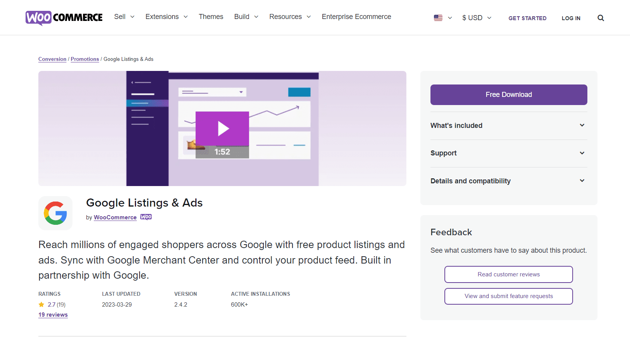Click Read customer reviews
This screenshot has width=630, height=350.
508,274
